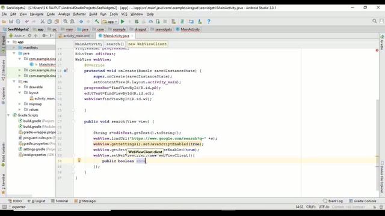Click the Cut scissors icon
This screenshot has height=216, width=385.
click(x=43, y=22)
